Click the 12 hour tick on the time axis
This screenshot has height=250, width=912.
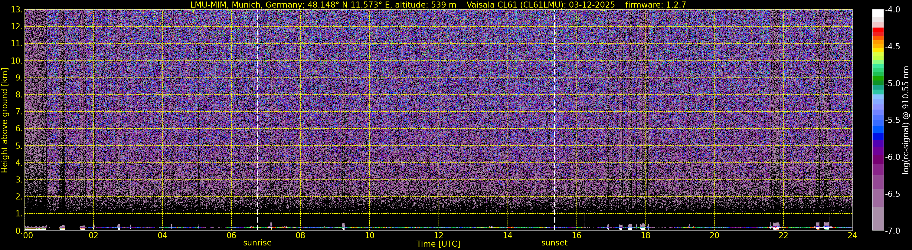pos(438,235)
